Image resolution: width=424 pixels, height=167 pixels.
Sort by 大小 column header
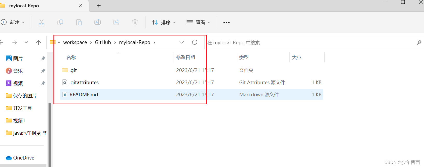(x=297, y=57)
